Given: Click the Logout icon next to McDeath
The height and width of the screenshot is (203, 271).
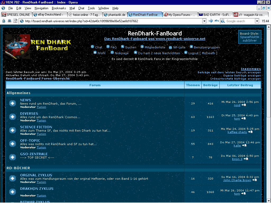Looking at the screenshot, I should [186, 53].
